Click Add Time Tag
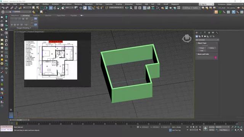The image size is (244, 137). coord(176,130)
